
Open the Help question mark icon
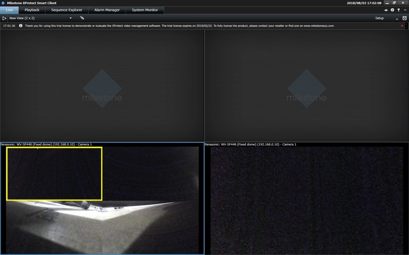[x=392, y=10]
